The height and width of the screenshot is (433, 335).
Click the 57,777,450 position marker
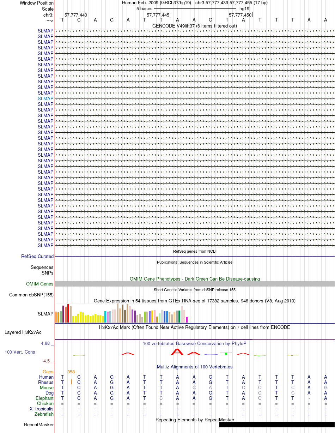click(x=240, y=15)
